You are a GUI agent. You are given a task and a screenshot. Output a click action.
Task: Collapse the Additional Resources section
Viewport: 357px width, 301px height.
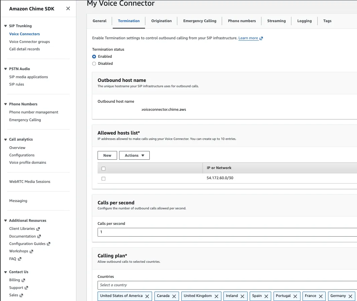[x=5, y=220]
